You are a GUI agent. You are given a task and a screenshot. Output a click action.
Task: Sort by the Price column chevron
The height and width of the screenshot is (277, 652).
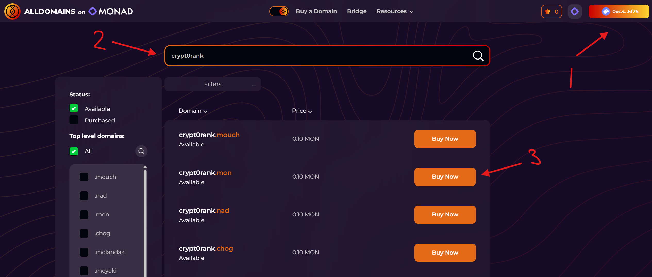coord(310,111)
